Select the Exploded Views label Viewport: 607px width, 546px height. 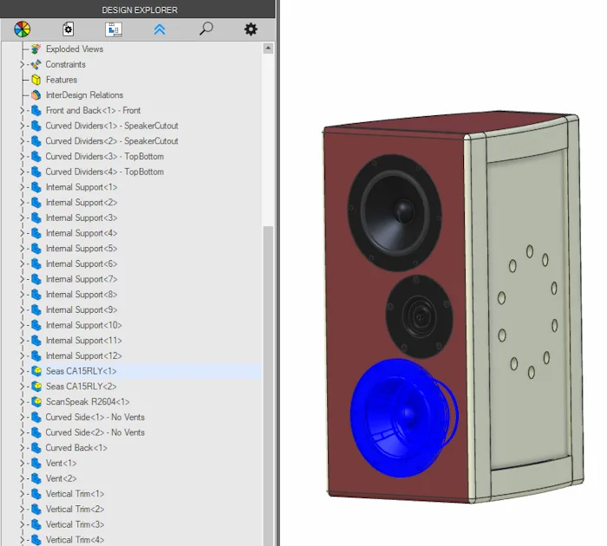click(75, 49)
